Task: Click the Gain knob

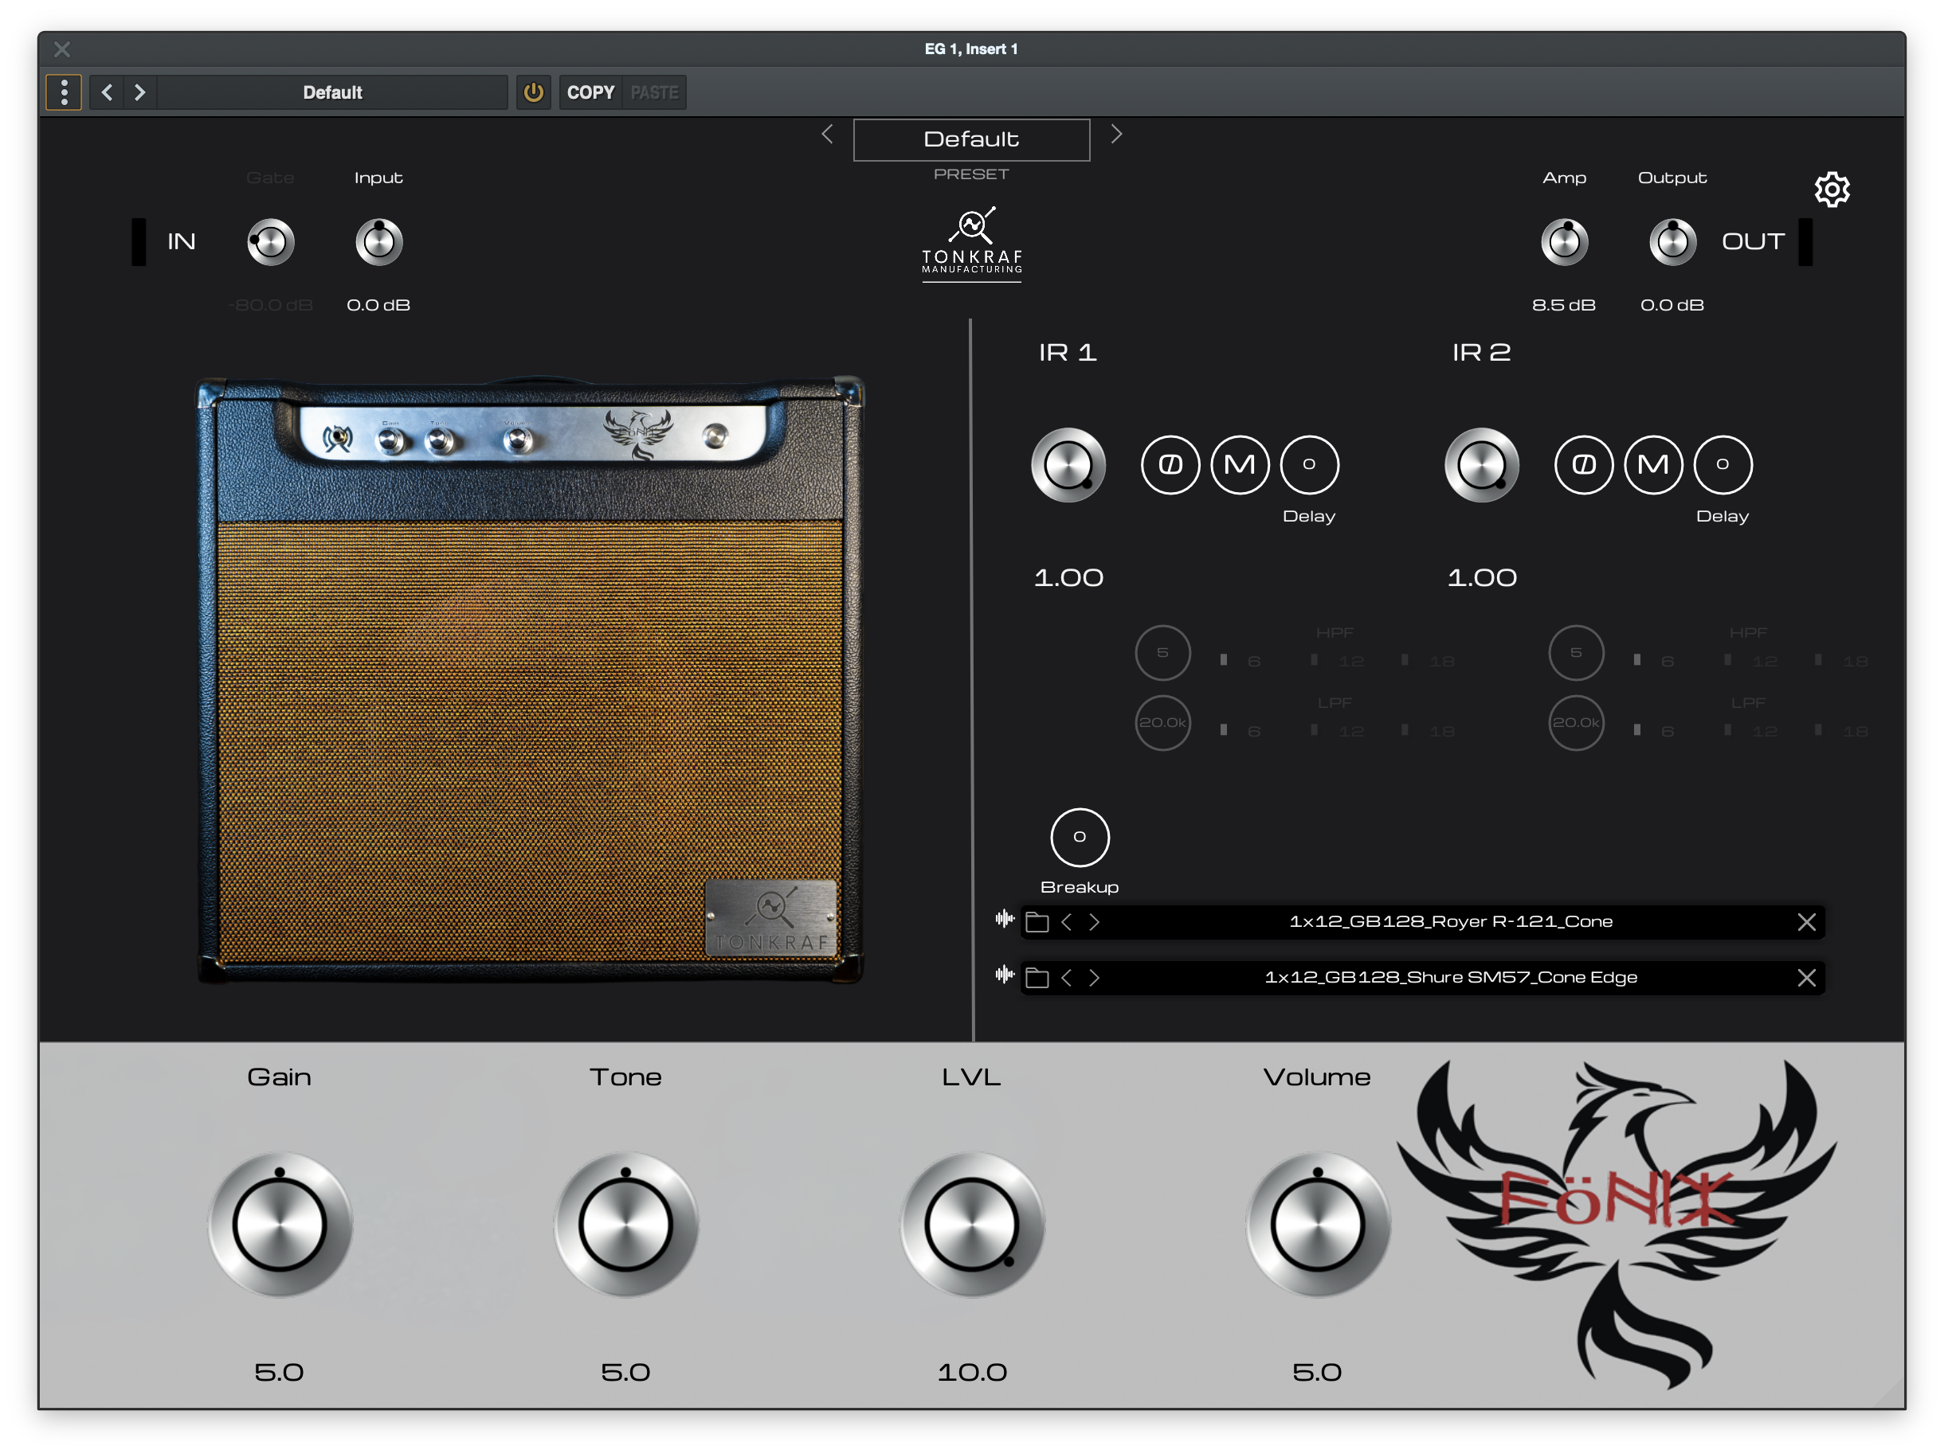Action: click(x=280, y=1224)
